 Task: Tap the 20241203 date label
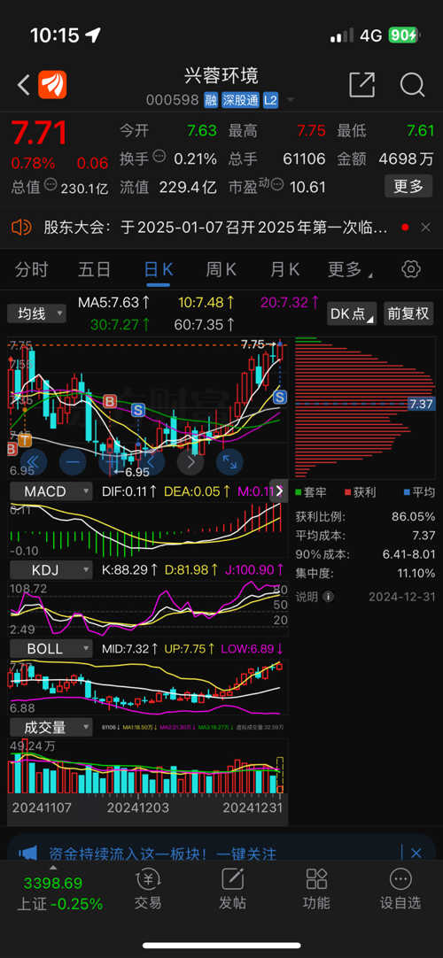(x=138, y=807)
